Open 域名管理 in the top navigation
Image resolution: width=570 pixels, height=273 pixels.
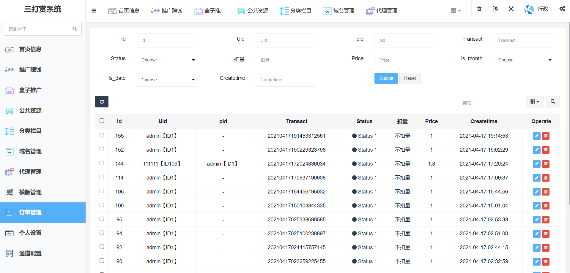point(338,11)
